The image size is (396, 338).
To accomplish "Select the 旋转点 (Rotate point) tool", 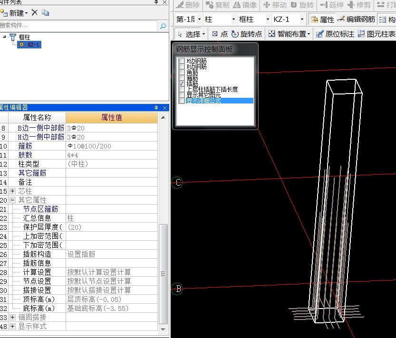I will [x=246, y=34].
